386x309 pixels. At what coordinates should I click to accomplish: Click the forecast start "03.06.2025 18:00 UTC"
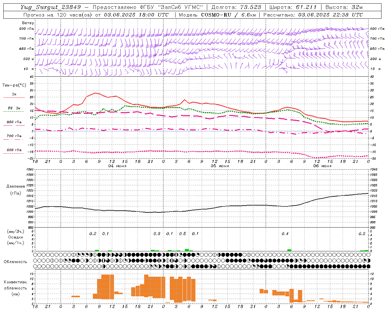coord(136,15)
